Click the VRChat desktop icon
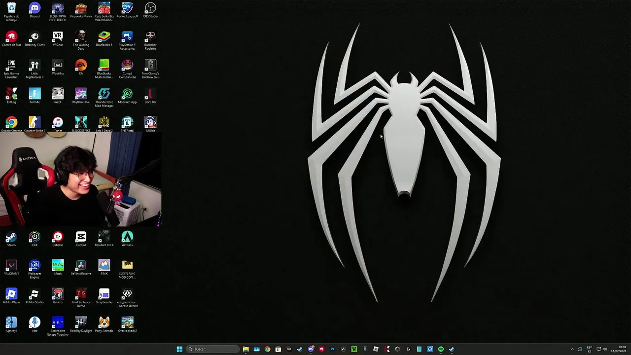This screenshot has width=631, height=355. click(x=58, y=39)
